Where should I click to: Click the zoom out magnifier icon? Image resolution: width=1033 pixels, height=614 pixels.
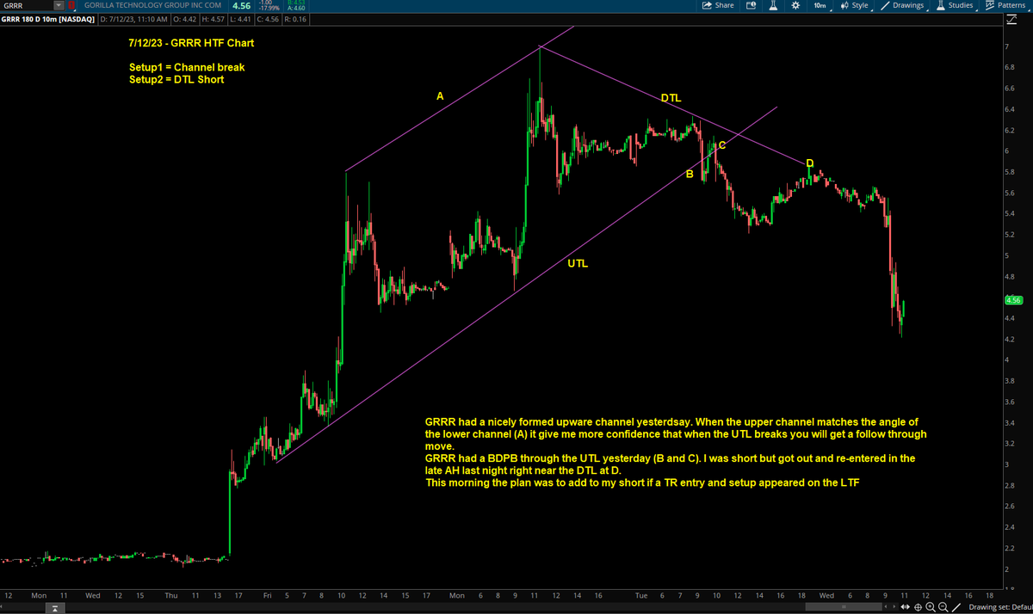click(943, 607)
